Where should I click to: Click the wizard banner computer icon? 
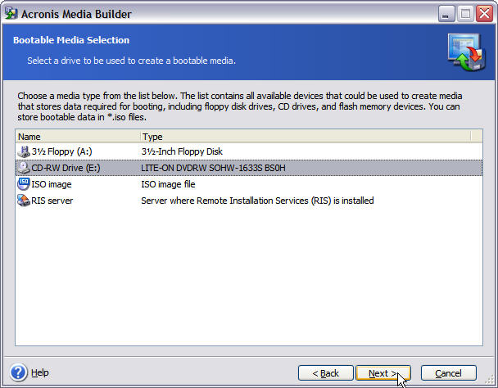(x=466, y=52)
